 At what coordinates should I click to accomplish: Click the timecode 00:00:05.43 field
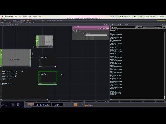[43, 105]
